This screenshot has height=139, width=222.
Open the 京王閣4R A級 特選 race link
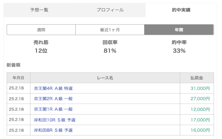[53, 88]
